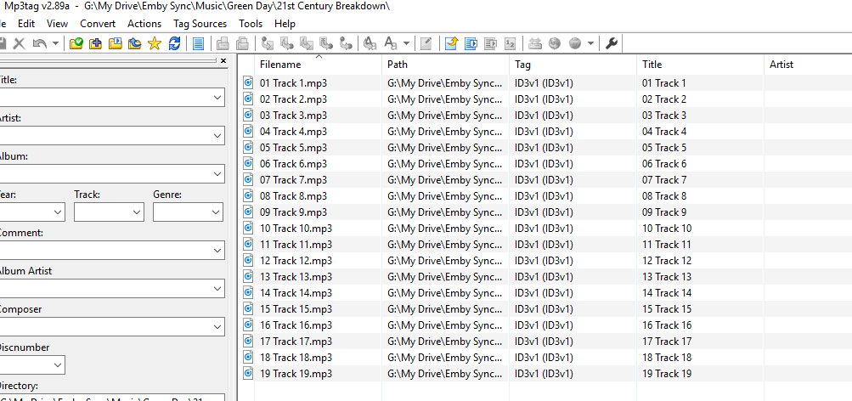Click the Auto-numbering wizard '1 2' icon
Viewport: 852px width, 401px height.
(x=510, y=43)
